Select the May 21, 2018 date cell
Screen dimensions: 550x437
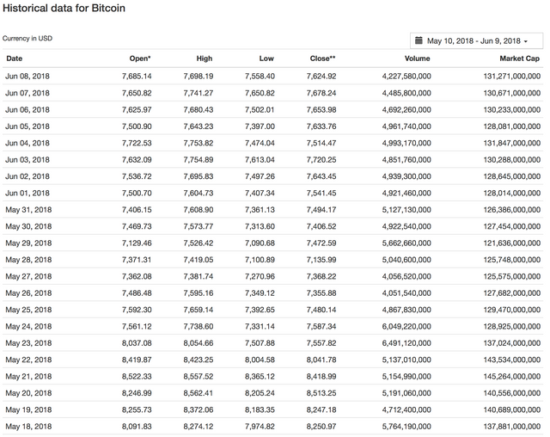[27, 377]
